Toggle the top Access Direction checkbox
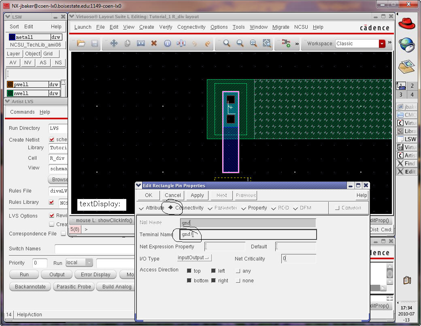Image resolution: width=421 pixels, height=326 pixels. (x=189, y=271)
